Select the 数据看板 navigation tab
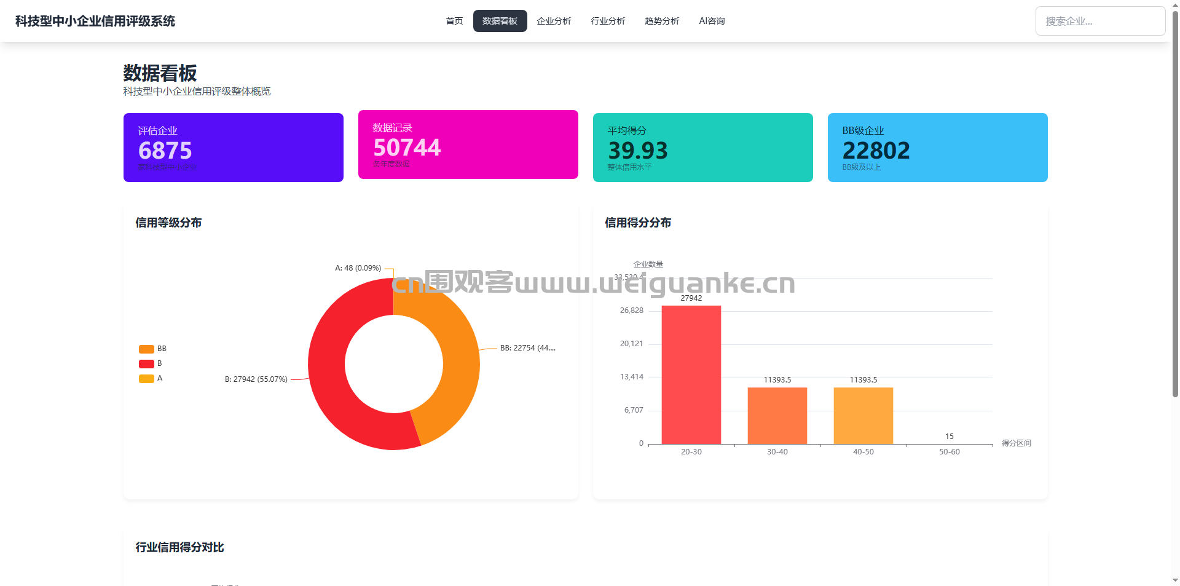This screenshot has width=1180, height=586. click(x=500, y=21)
